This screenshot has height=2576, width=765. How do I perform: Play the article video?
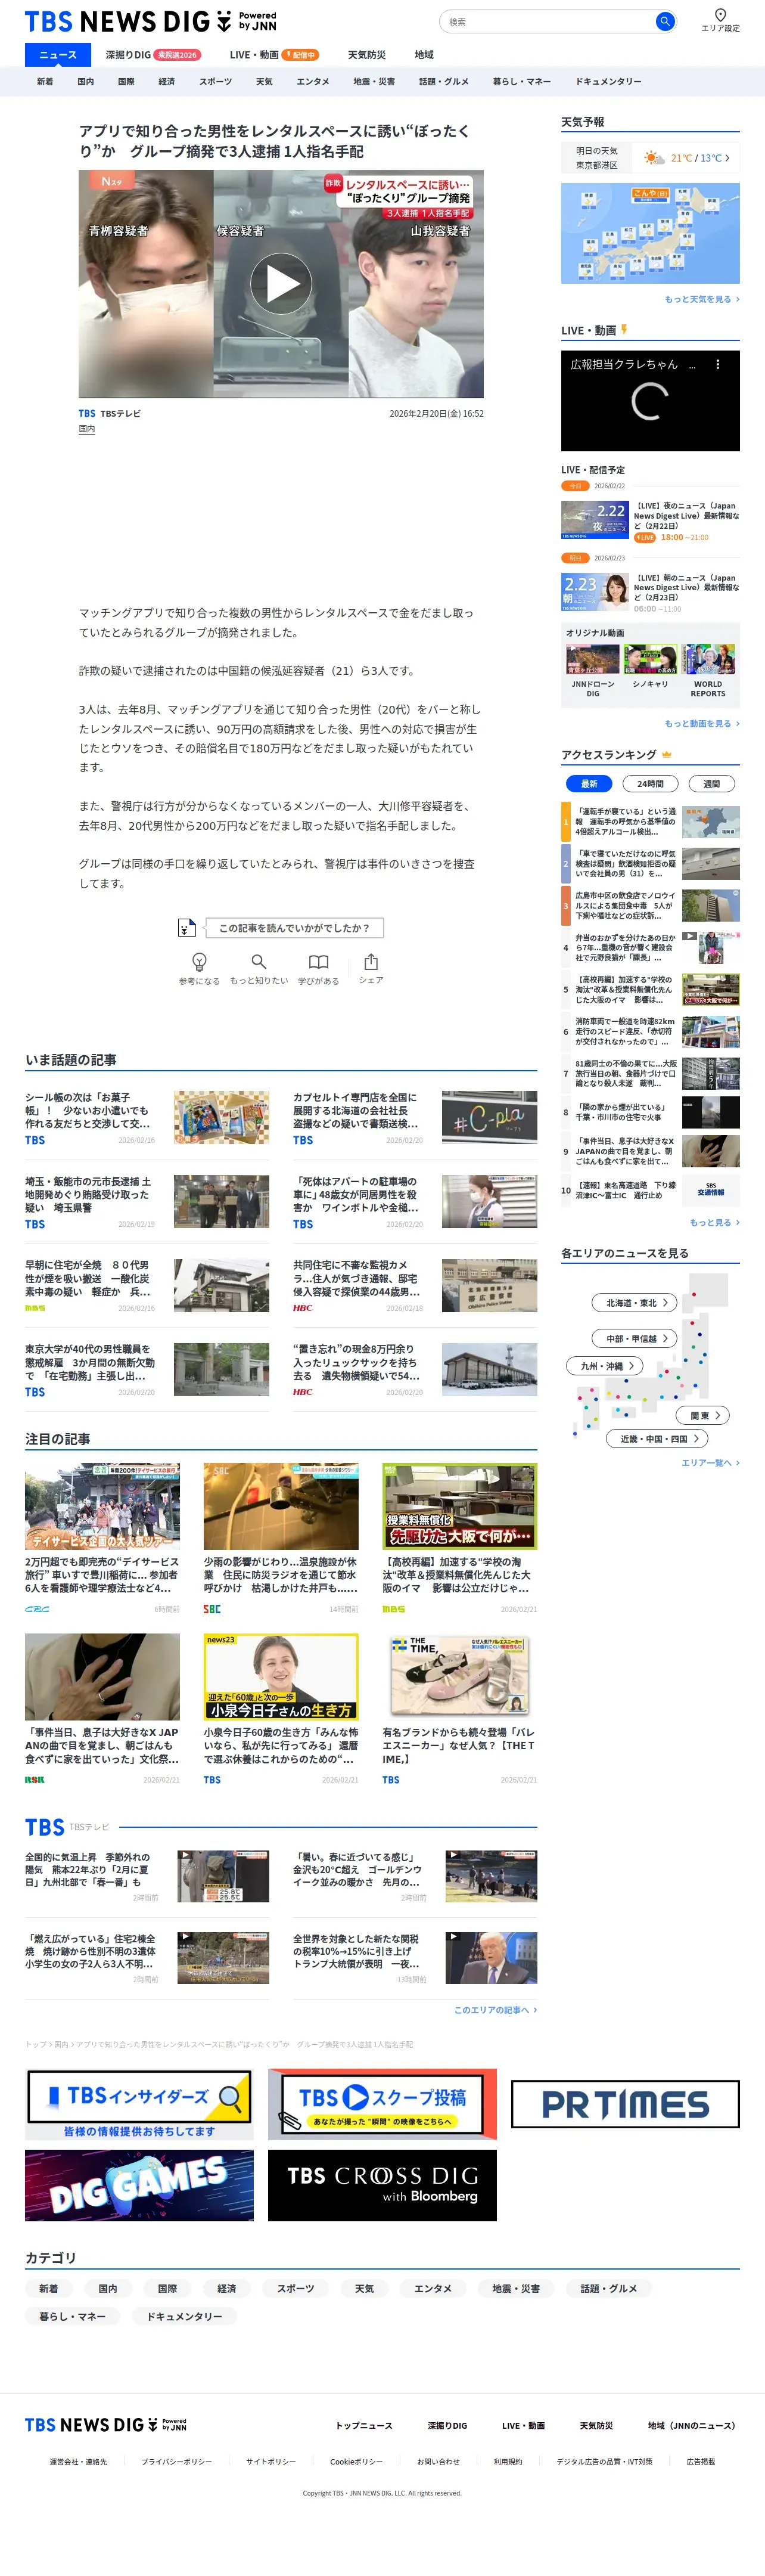pyautogui.click(x=281, y=284)
